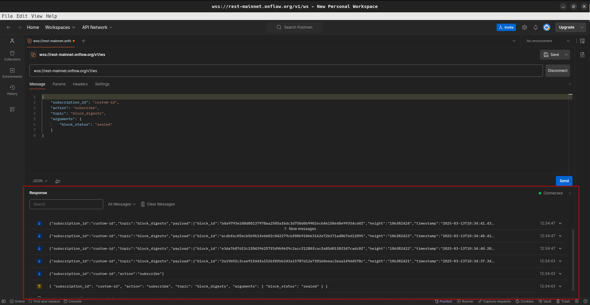The width and height of the screenshot is (590, 305).
Task: Toggle Find and replace panel
Action: [x=44, y=301]
